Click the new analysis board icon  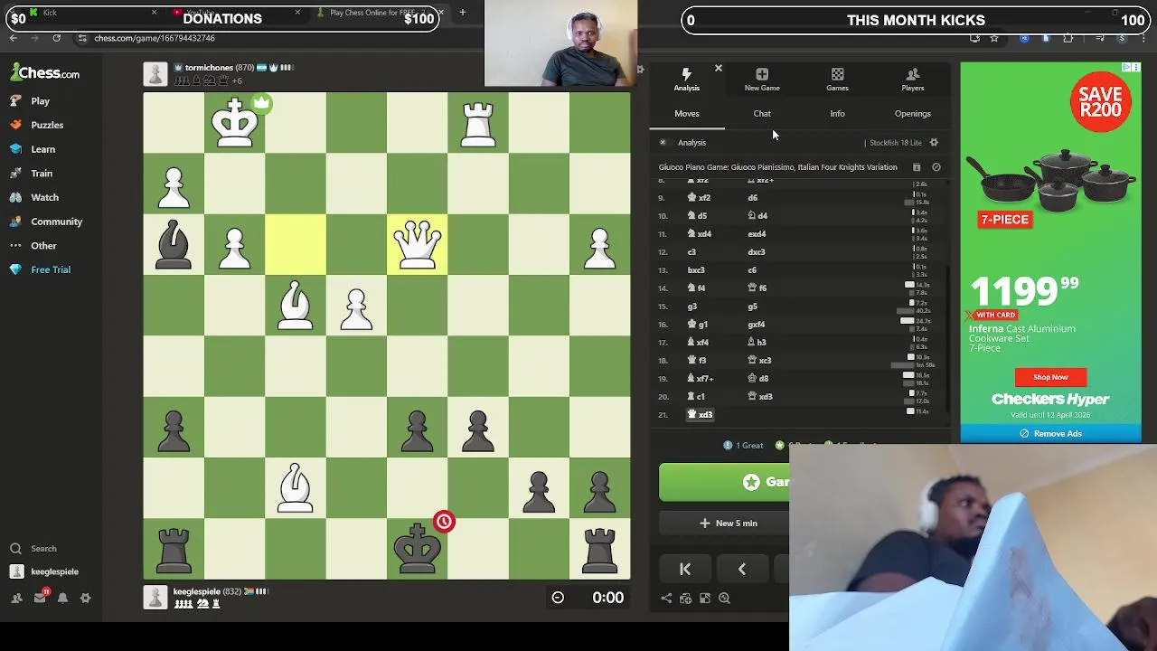(x=686, y=599)
